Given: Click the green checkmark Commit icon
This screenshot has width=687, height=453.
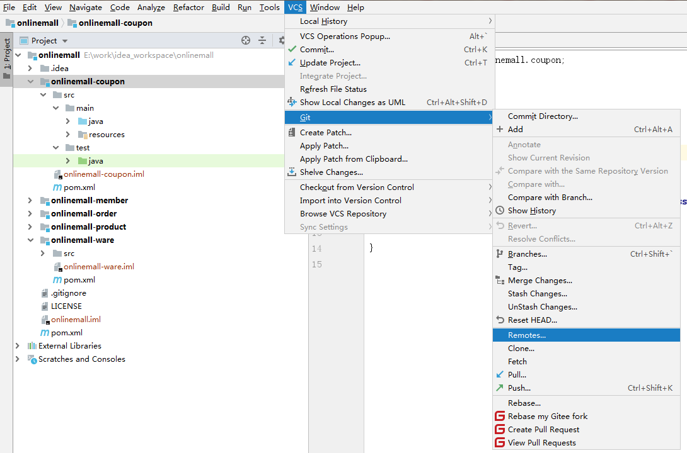Looking at the screenshot, I should tap(292, 50).
